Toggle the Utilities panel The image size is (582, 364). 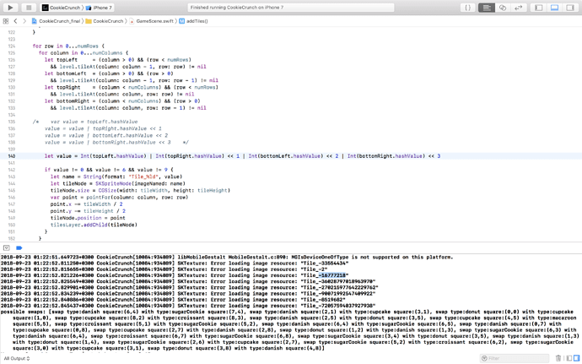(570, 8)
